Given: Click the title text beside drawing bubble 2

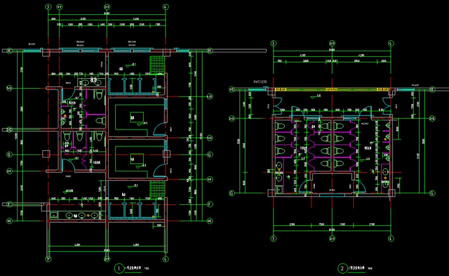Looking at the screenshot, I should click(356, 268).
